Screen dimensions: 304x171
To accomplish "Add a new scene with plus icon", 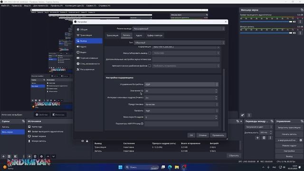I will 3,156.
